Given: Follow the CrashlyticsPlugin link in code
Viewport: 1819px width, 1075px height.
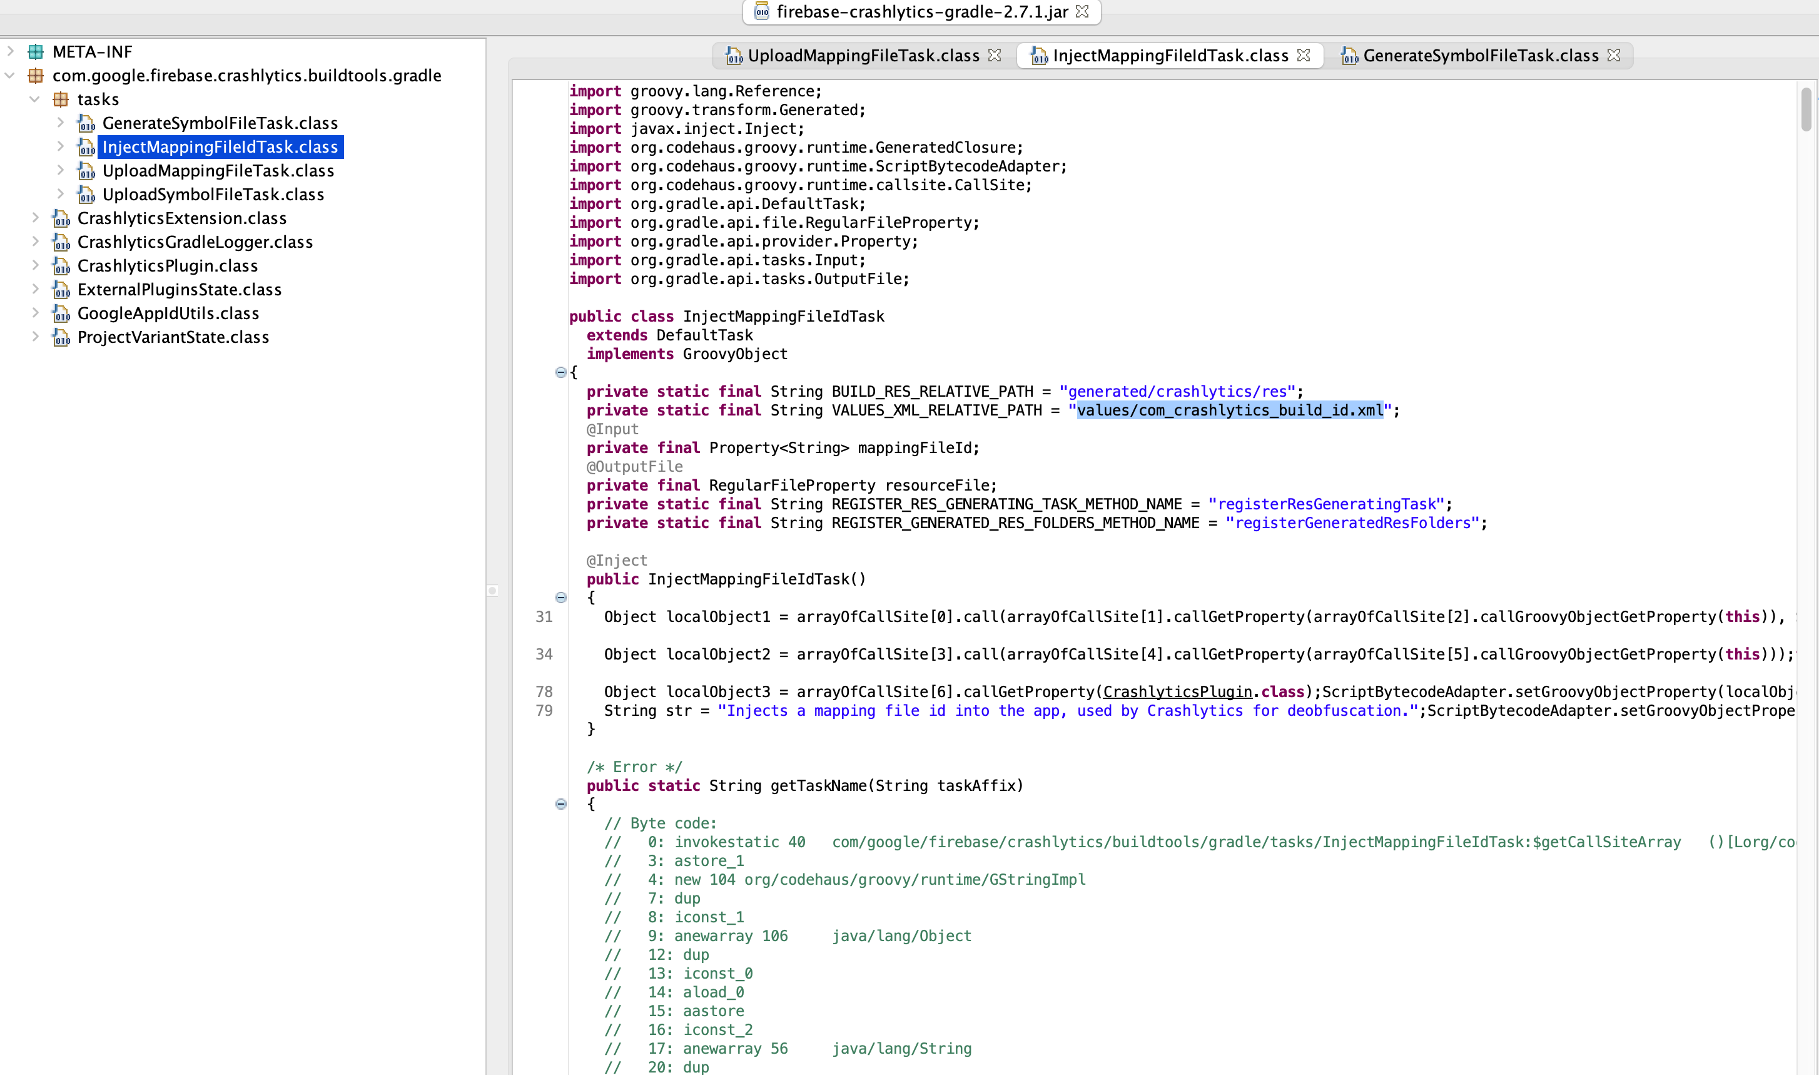Looking at the screenshot, I should pyautogui.click(x=1177, y=692).
